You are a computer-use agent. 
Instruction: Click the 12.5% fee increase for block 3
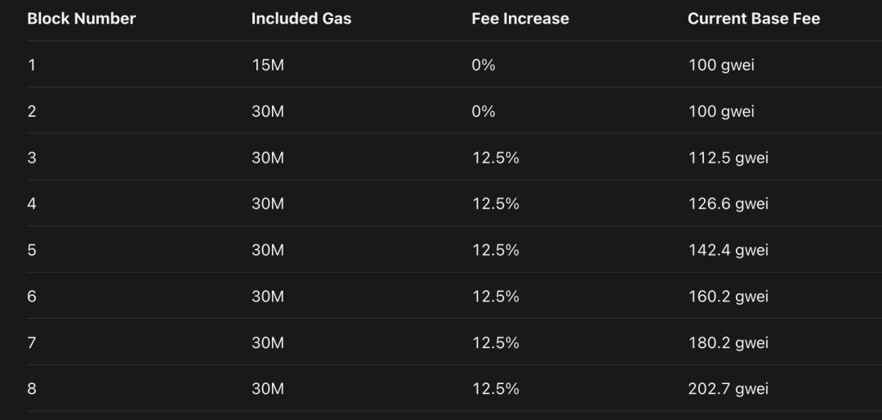(x=495, y=158)
